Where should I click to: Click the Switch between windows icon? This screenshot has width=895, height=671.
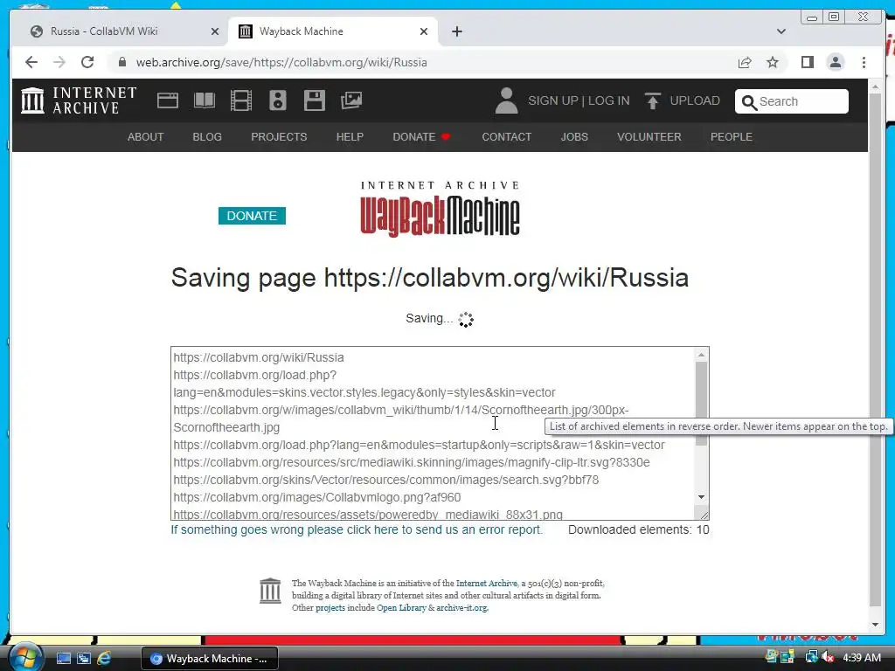pos(84,659)
